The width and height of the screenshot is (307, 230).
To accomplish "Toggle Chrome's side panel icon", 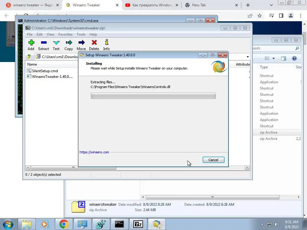I will [x=281, y=16].
